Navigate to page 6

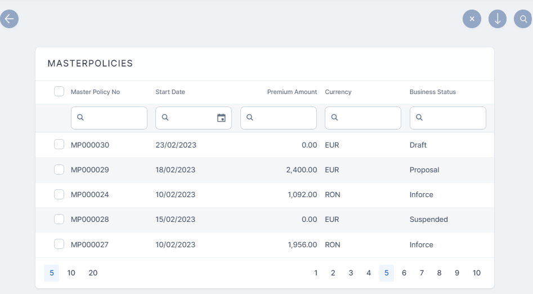(x=404, y=273)
